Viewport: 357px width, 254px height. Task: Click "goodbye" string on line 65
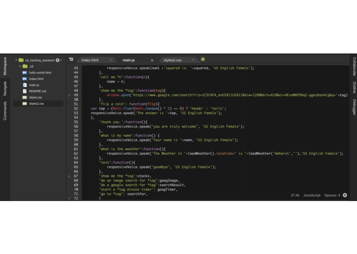tap(161, 167)
